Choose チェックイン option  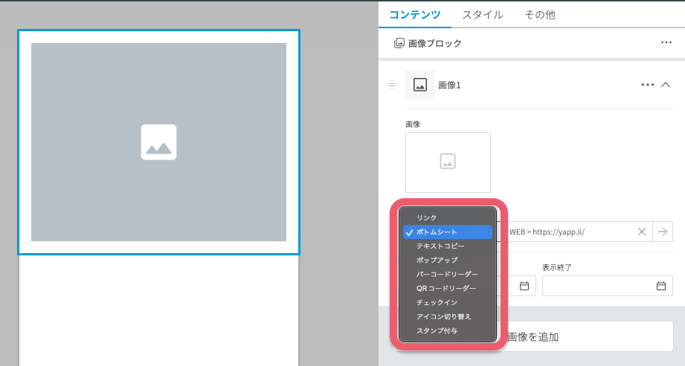point(448,302)
